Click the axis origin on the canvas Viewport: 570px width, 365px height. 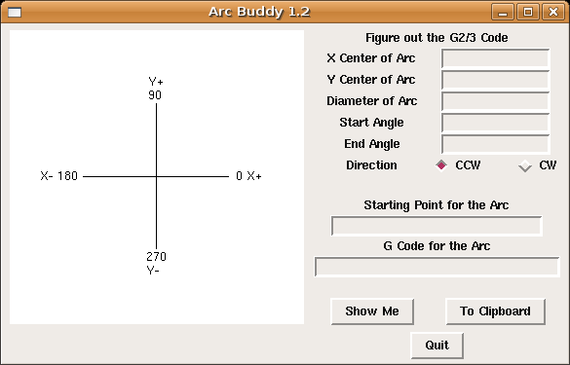click(156, 176)
